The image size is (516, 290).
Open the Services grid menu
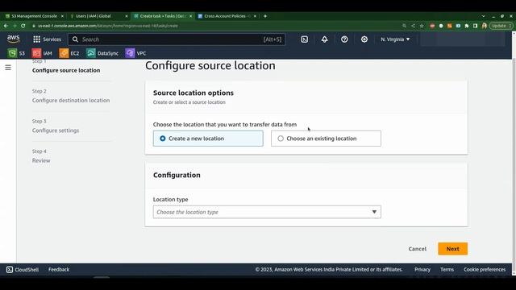(47, 39)
